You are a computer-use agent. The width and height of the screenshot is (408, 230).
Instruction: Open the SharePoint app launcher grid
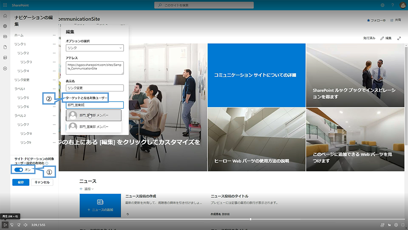[5, 5]
